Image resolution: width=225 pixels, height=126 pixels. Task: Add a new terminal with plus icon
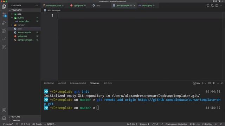(x=202, y=83)
